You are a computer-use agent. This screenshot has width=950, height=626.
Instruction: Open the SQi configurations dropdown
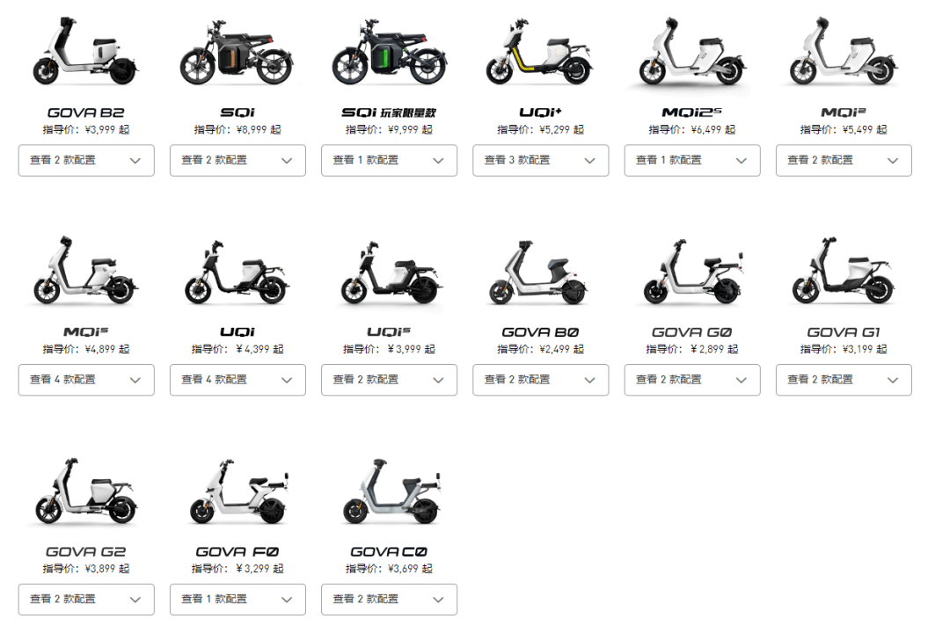pos(237,160)
